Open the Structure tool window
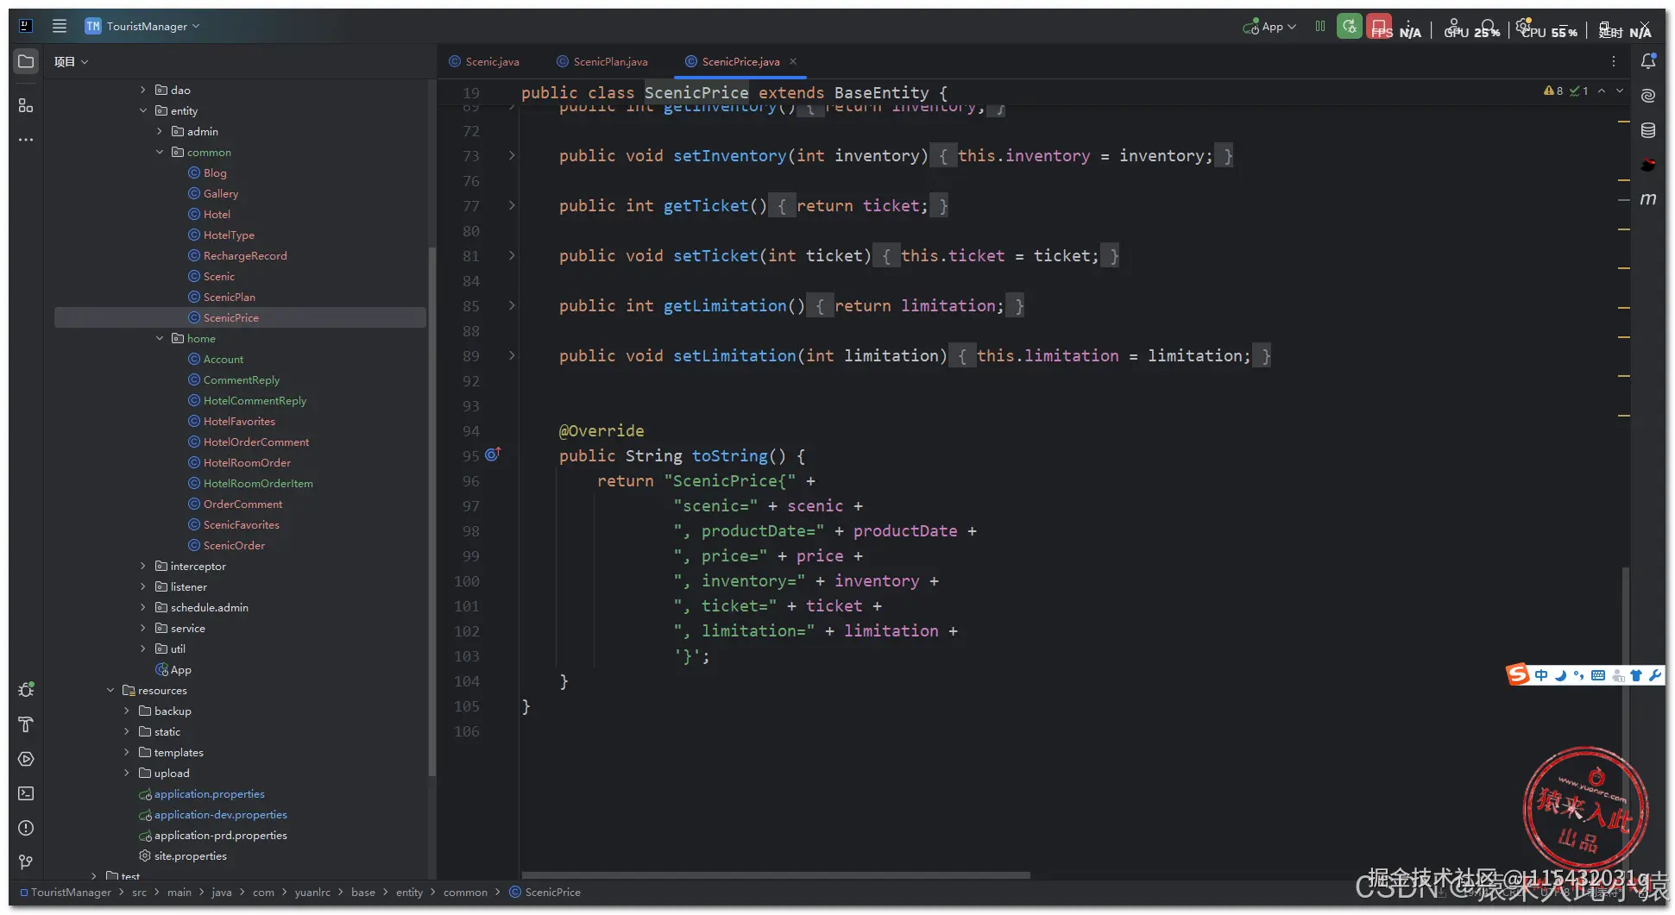 26,105
